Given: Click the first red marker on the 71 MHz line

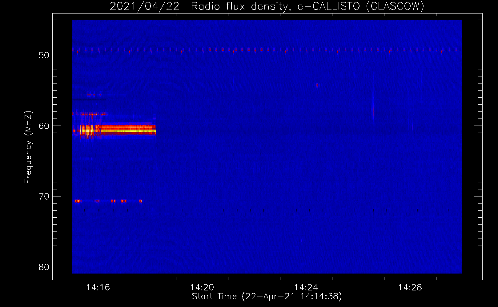Looking at the screenshot, I should click(78, 201).
